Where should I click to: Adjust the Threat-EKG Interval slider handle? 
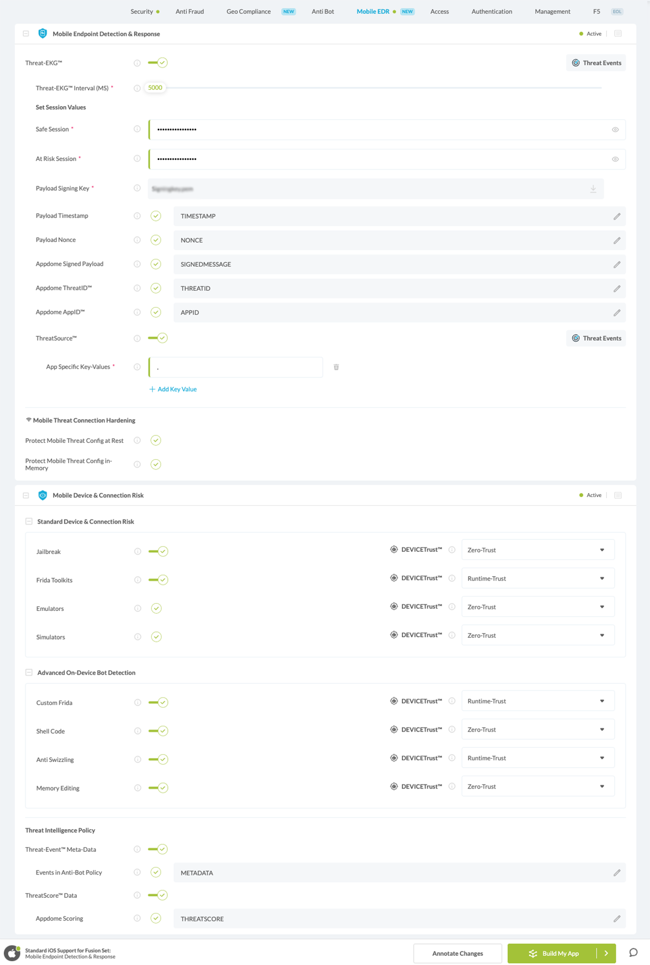155,88
